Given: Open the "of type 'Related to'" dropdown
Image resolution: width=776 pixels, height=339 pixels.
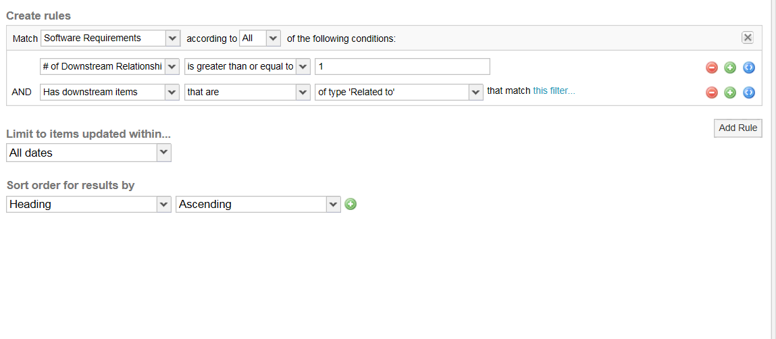Looking at the screenshot, I should 399,92.
